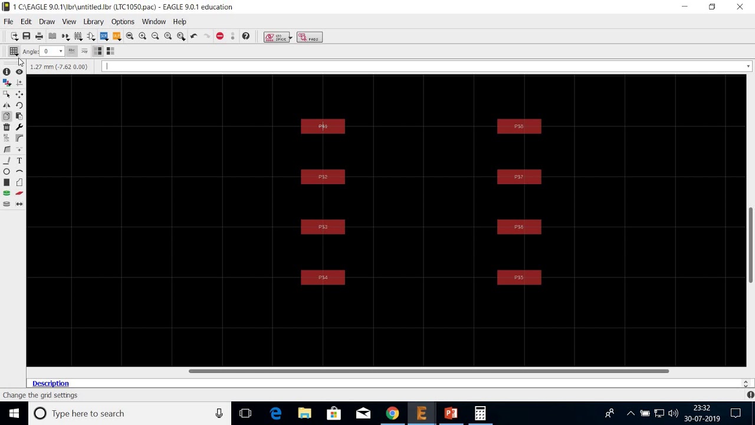Run a script with SCR icon
This screenshot has height=425, width=755.
[x=104, y=36]
